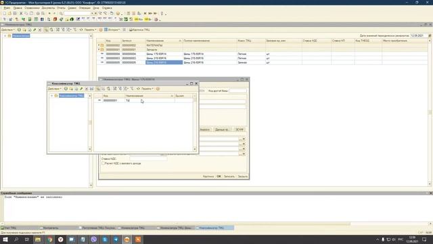Click Закрыть button in item form
Viewport: 433px width, 244px height.
(x=243, y=176)
